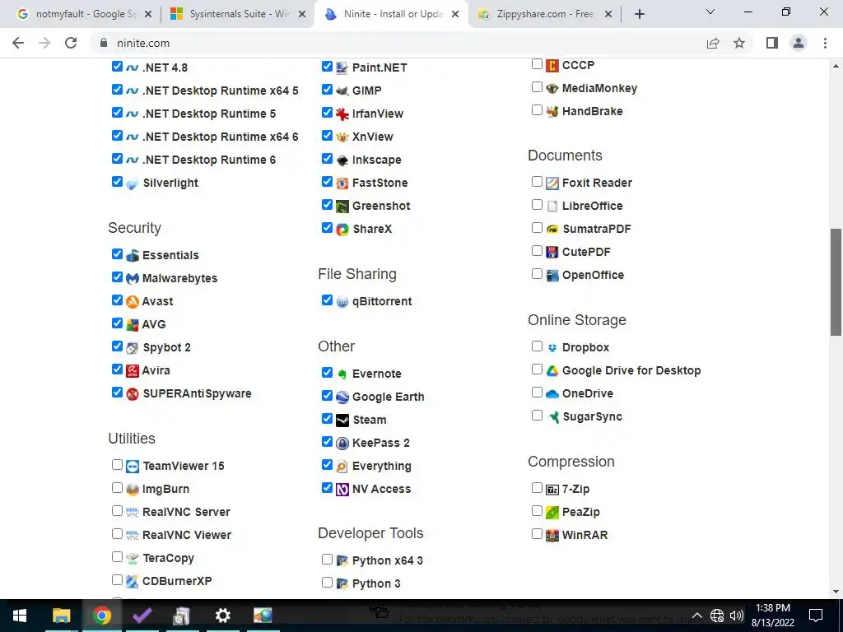The image size is (843, 632).
Task: Open Settings gear in taskbar
Action: [222, 616]
